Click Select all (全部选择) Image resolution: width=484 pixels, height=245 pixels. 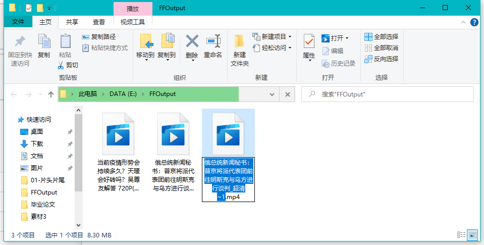(x=382, y=37)
